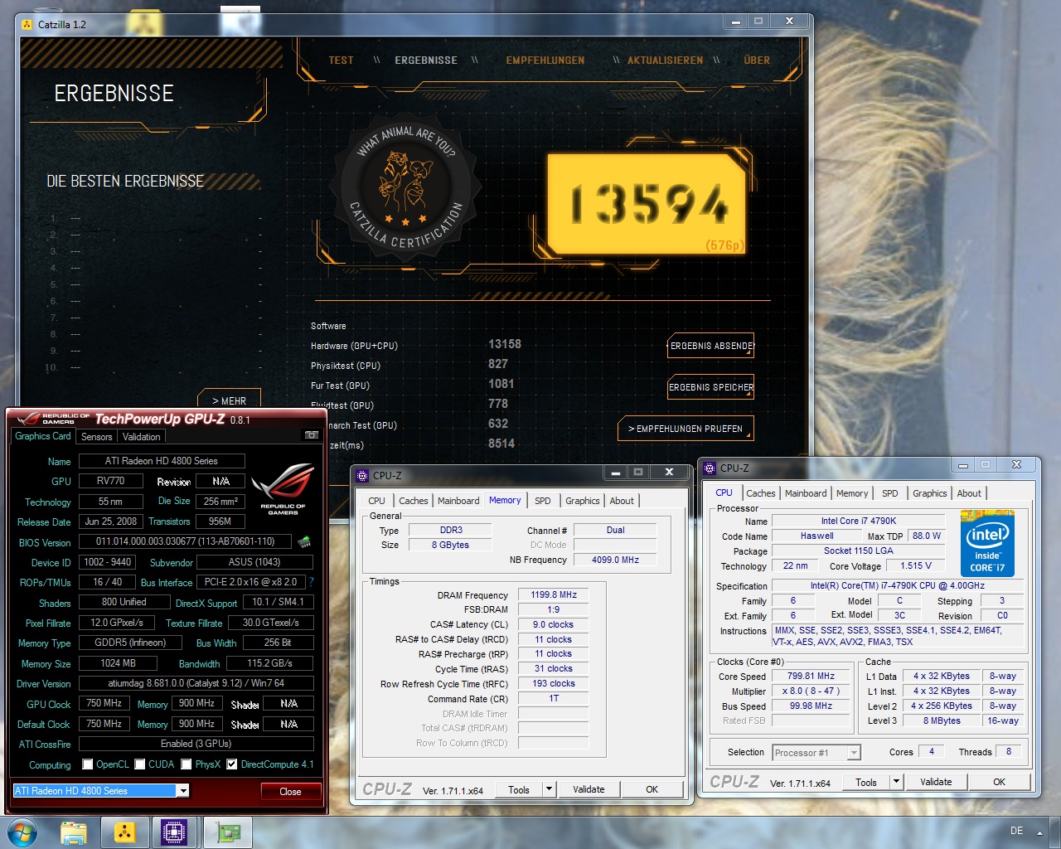This screenshot has height=849, width=1061.
Task: Click Tools button in right CPU-Z window
Action: pyautogui.click(x=866, y=782)
